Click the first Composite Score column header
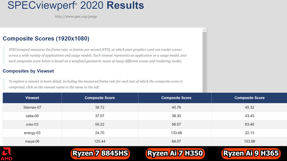Image resolution: width=287 pixels, height=161 pixels. (x=100, y=98)
